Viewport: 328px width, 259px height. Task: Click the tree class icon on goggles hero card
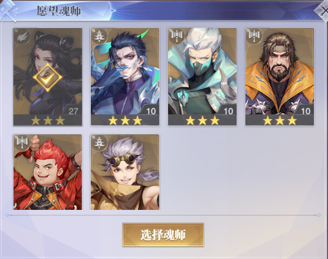[x=100, y=142]
